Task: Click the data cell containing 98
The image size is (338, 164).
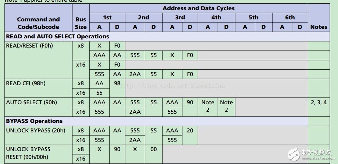Action: (x=117, y=83)
